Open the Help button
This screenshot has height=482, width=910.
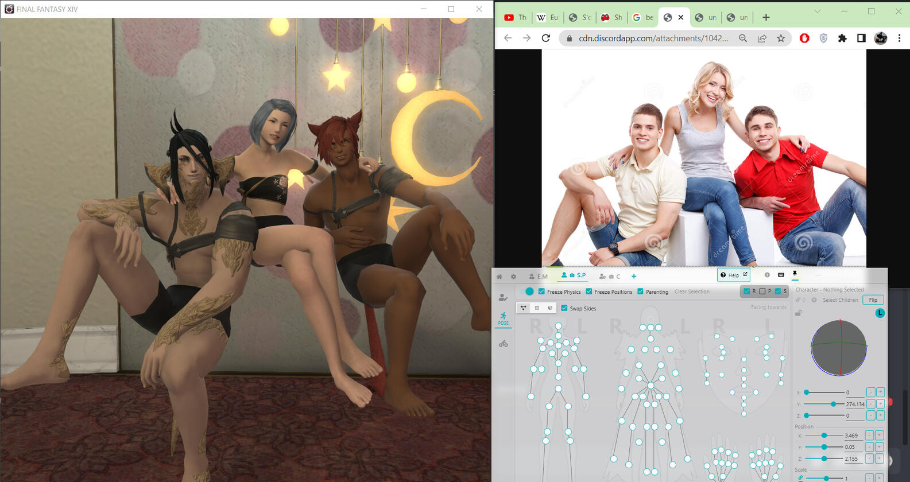[733, 275]
